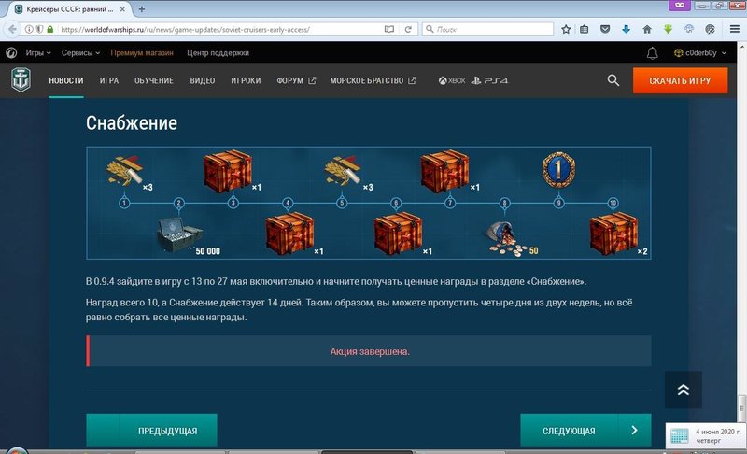
Task: Click the gold medal reward at step 9
Action: (x=558, y=170)
